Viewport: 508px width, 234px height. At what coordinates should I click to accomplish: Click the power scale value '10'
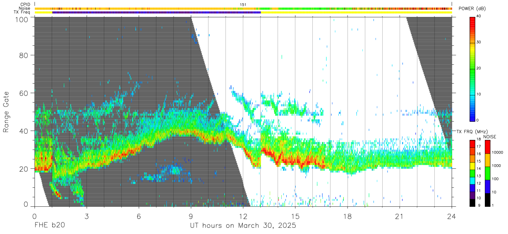pos(479,95)
